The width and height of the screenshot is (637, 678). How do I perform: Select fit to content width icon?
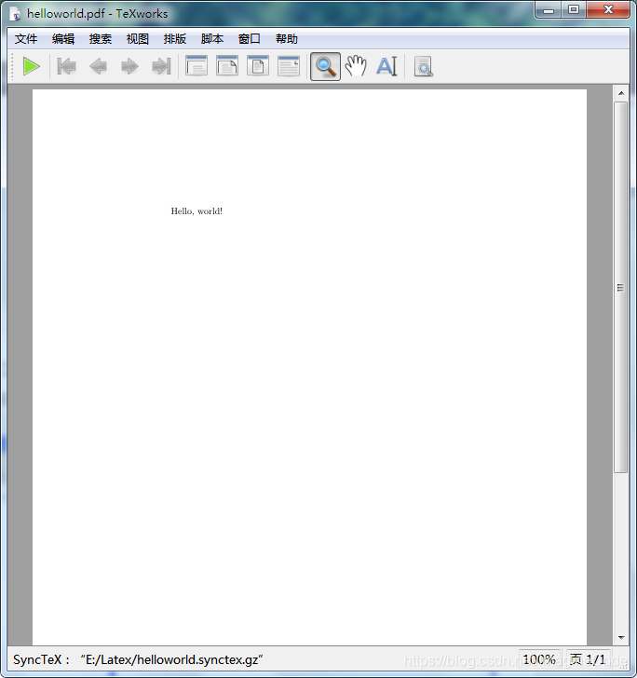[x=289, y=66]
